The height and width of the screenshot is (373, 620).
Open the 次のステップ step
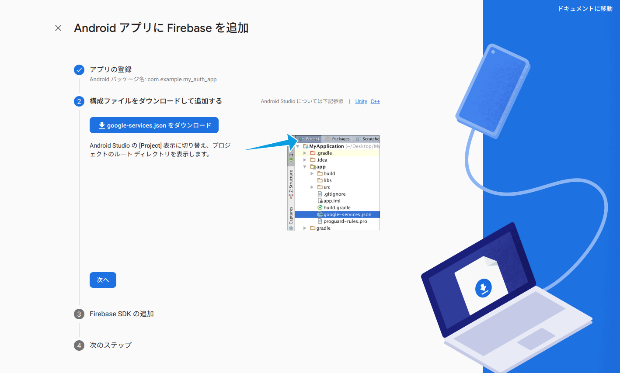click(111, 345)
